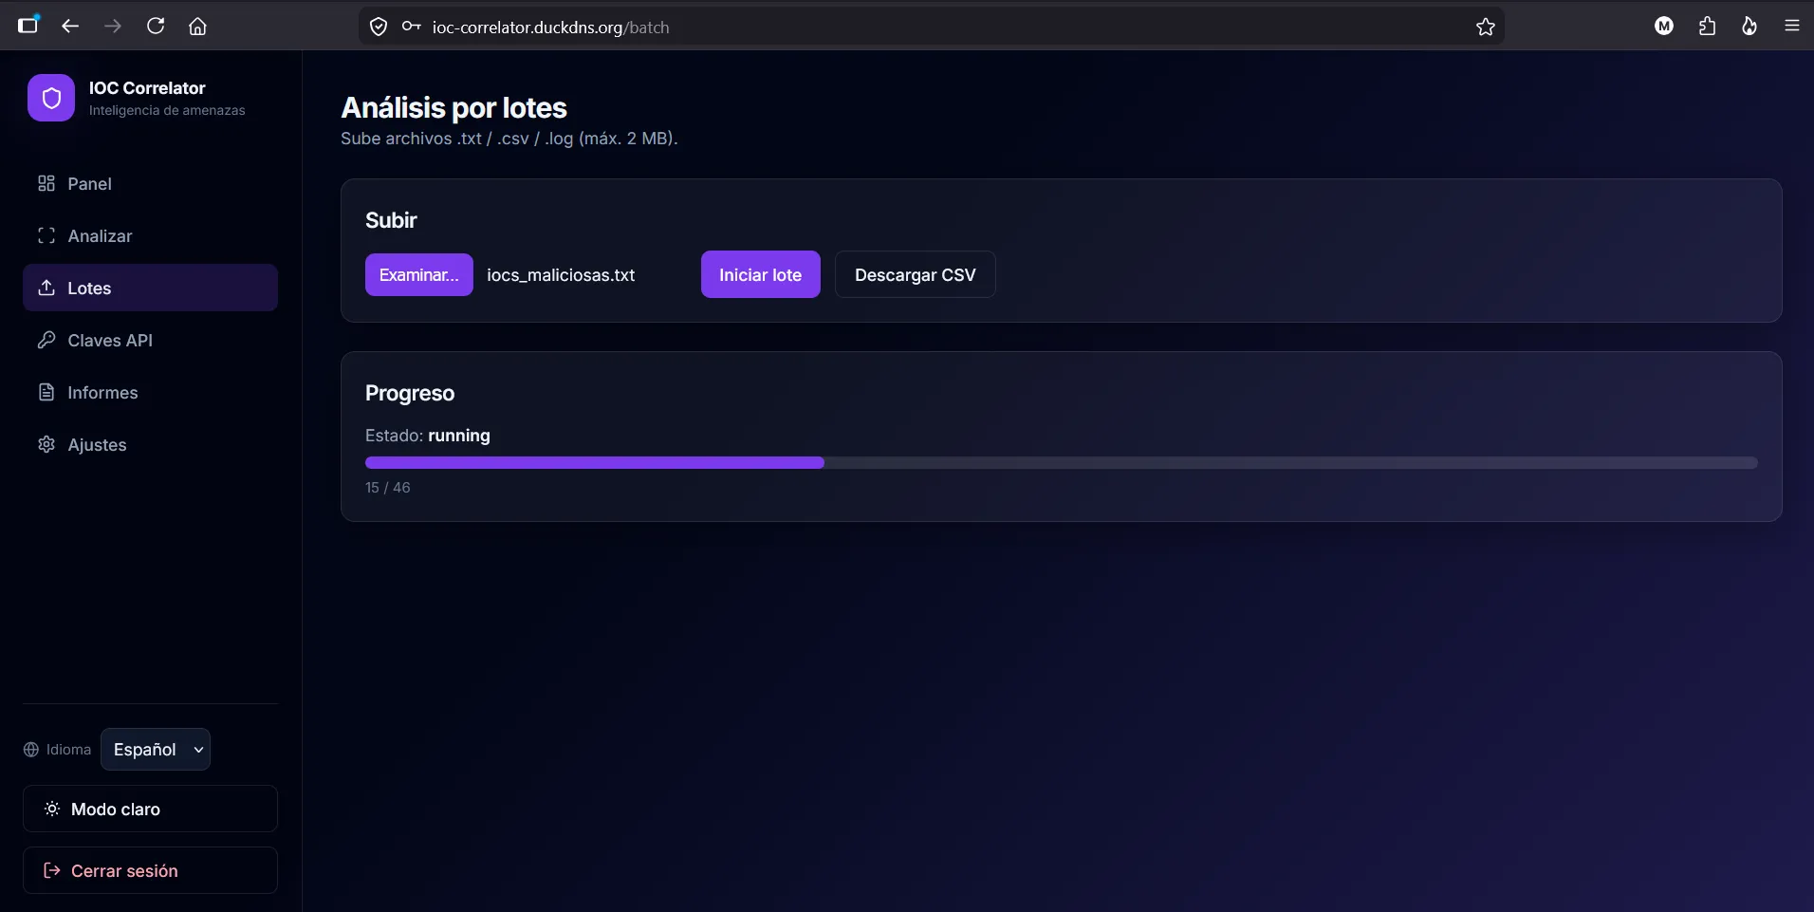The height and width of the screenshot is (912, 1814).
Task: Click the Analizar scan-frame icon
Action: (46, 235)
